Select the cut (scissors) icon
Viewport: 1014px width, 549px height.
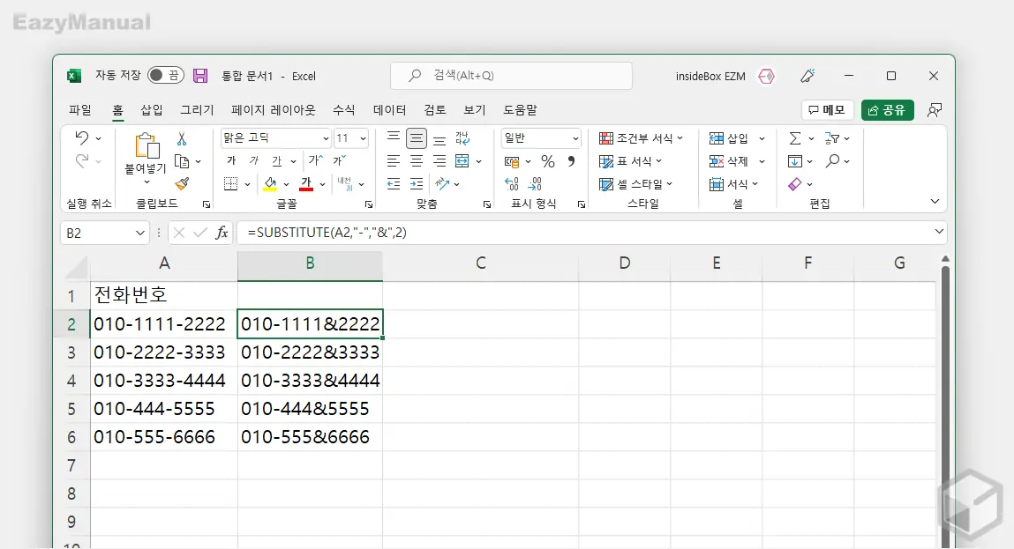[181, 139]
